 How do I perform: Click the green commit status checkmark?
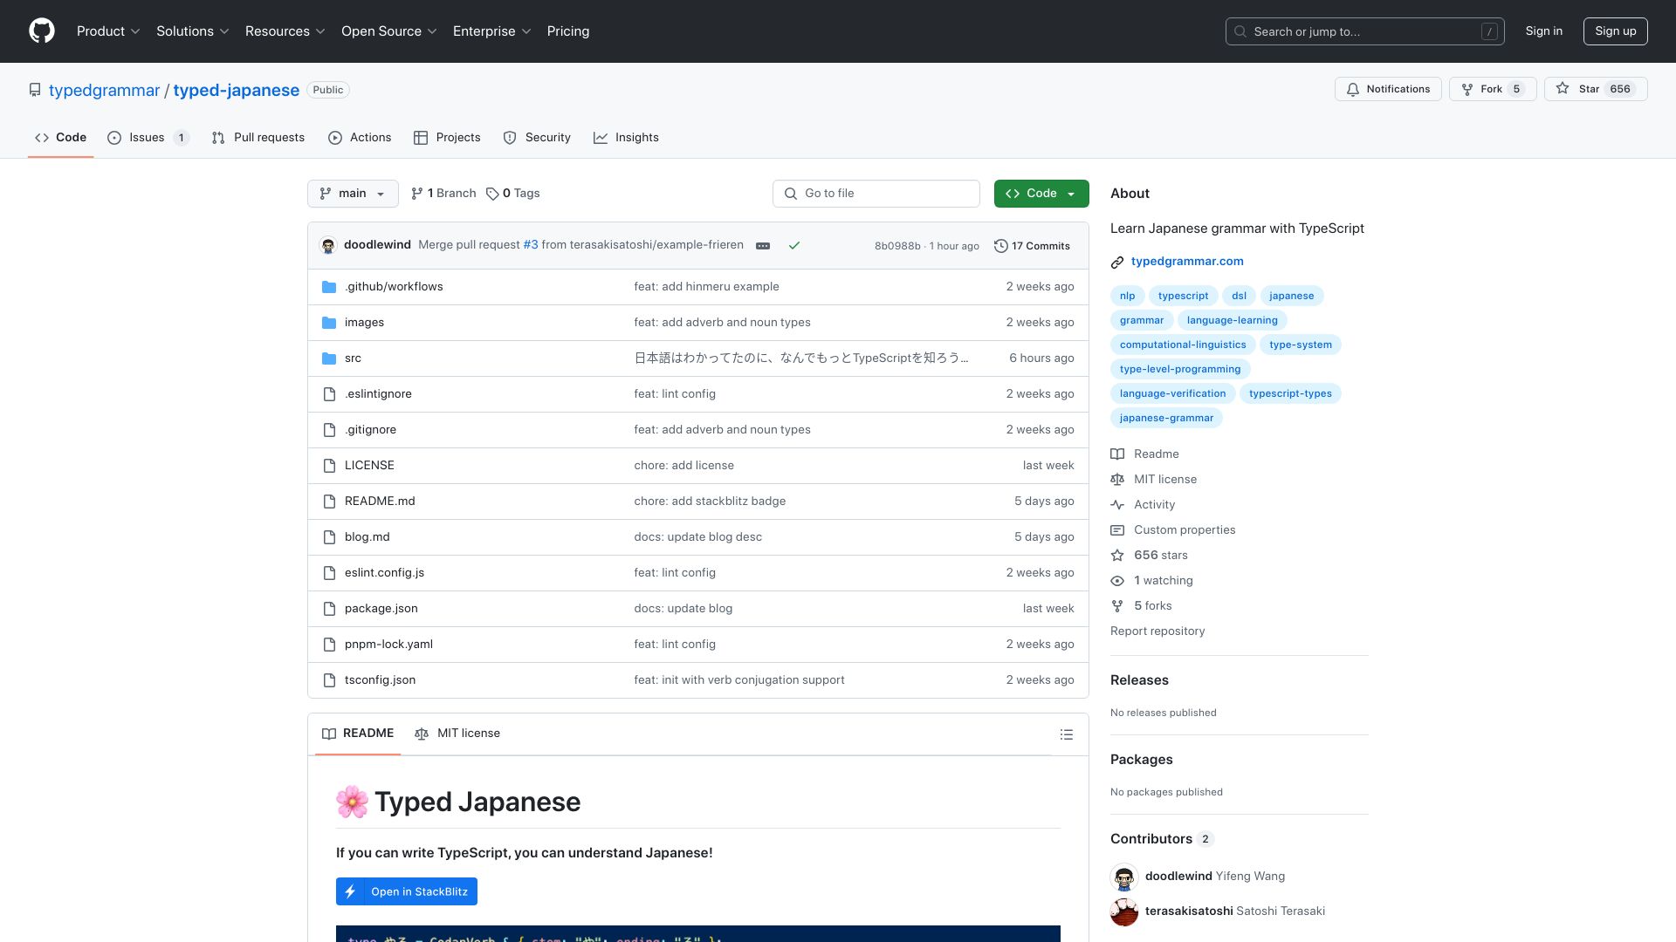(x=794, y=246)
